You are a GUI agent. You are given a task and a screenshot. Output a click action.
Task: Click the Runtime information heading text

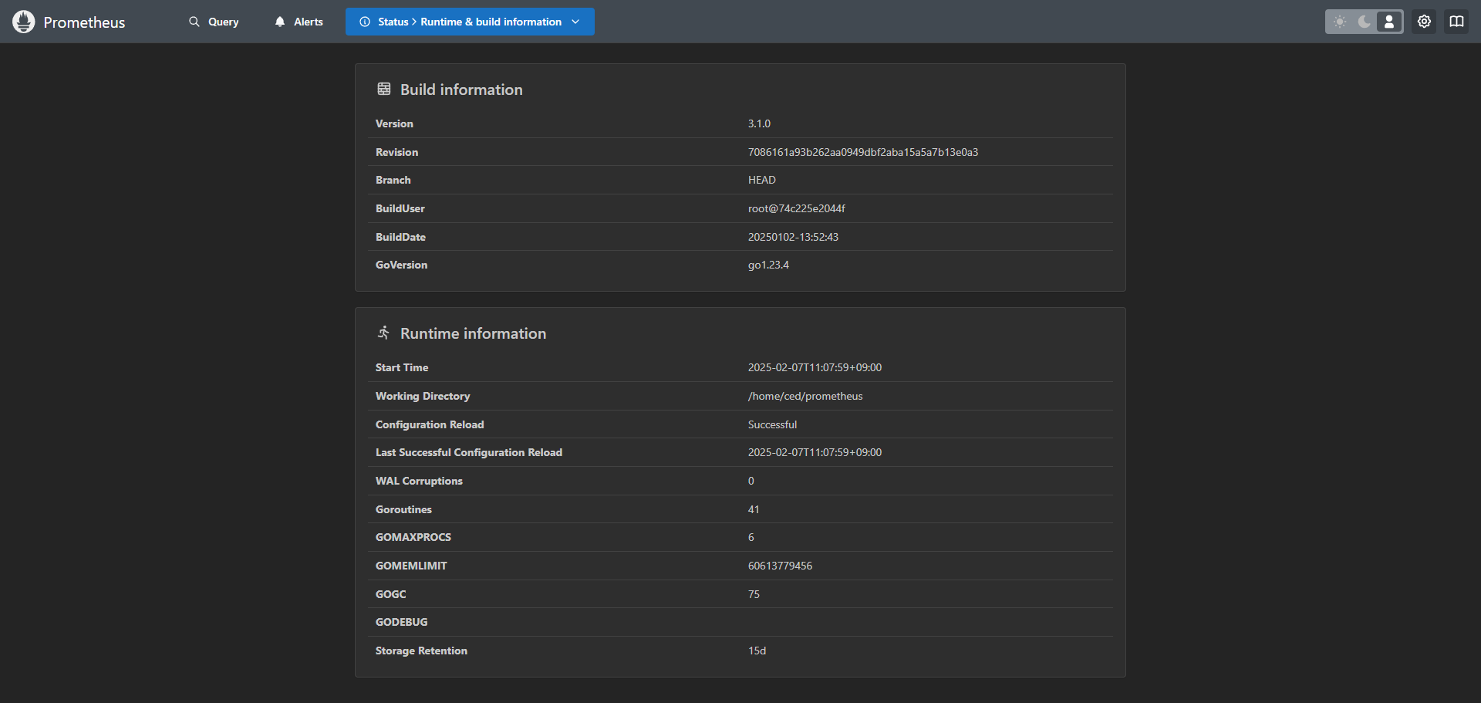click(x=473, y=333)
